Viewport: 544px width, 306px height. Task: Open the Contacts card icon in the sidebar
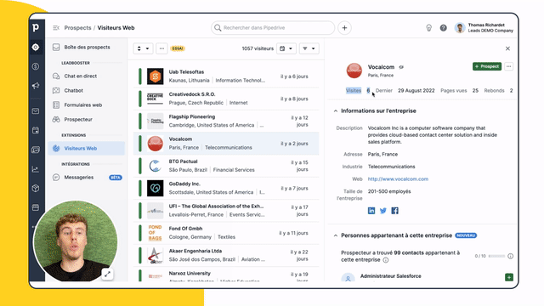pos(36,150)
